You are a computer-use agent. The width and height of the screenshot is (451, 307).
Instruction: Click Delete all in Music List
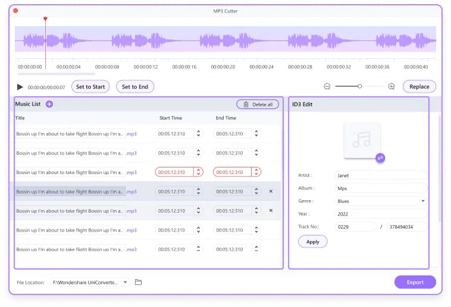click(258, 105)
